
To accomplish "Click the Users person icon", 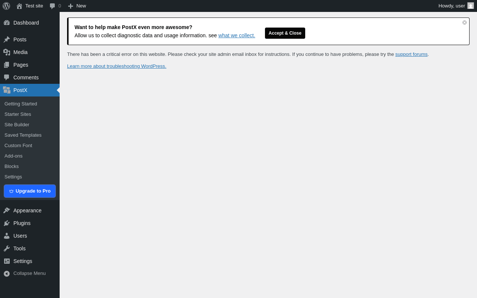I will pyautogui.click(x=7, y=236).
